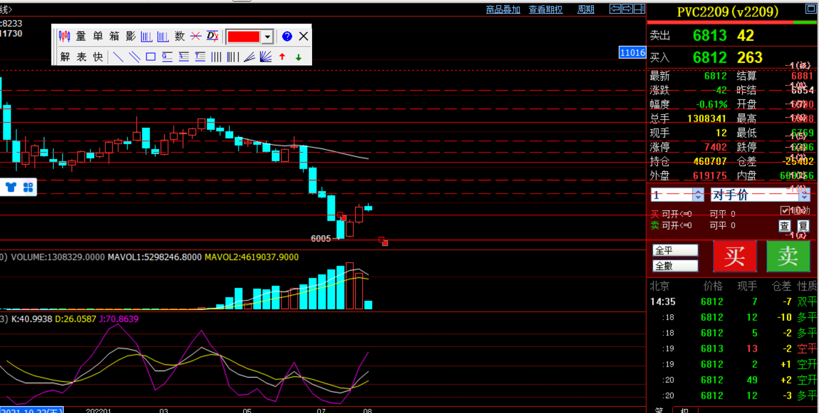Click the 数 toolbar button

pos(180,36)
